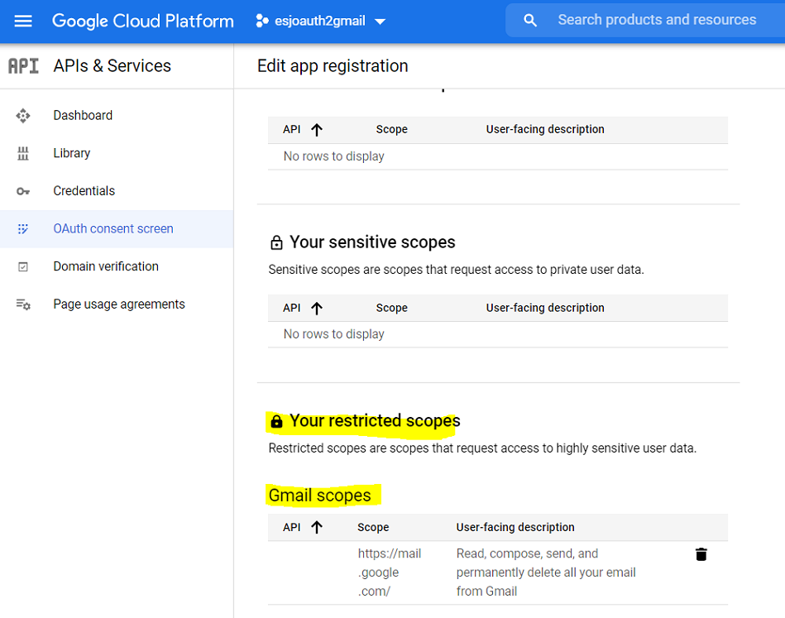Select Library from the left navigation
785x618 pixels.
click(x=71, y=153)
